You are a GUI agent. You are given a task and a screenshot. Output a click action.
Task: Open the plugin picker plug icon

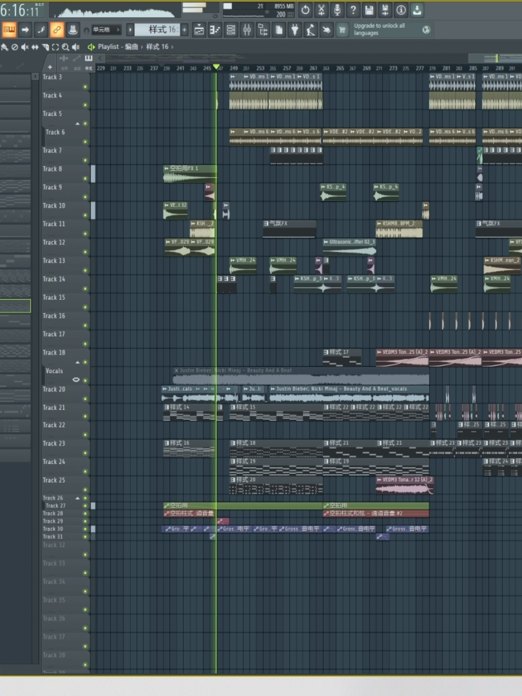(x=295, y=30)
